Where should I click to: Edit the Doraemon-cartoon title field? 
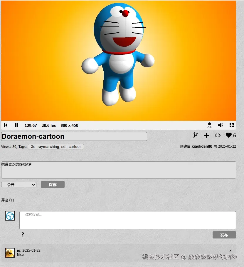click(74, 136)
